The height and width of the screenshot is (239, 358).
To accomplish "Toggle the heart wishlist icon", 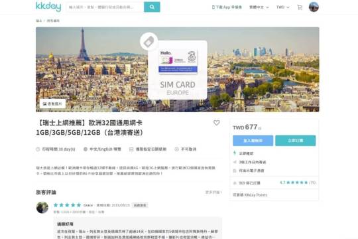I will point(216,123).
